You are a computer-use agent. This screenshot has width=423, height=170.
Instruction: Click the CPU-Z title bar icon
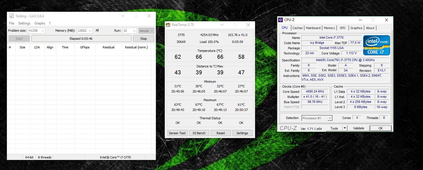(x=280, y=20)
